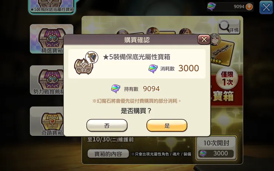This screenshot has width=274, height=171.
Task: Open 詳情 magnifier details
Action: [x=229, y=27]
